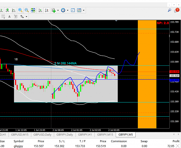Zoom in on the chart
The width and height of the screenshot is (181, 148).
(x=20, y=10)
